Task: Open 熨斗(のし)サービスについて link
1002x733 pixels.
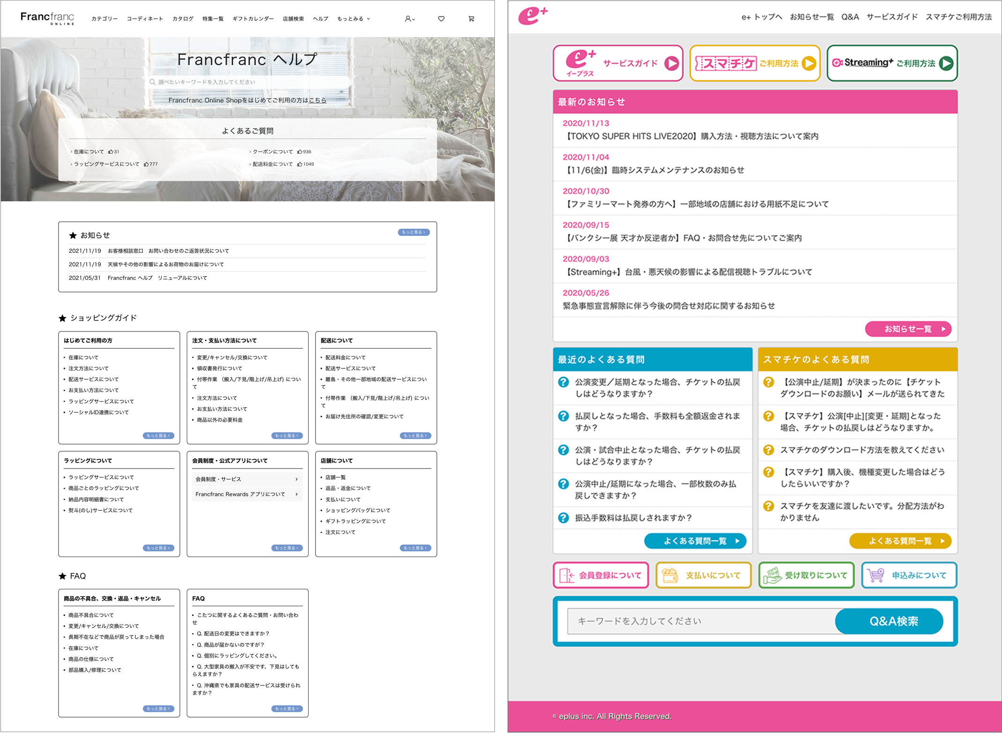Action: (x=100, y=511)
